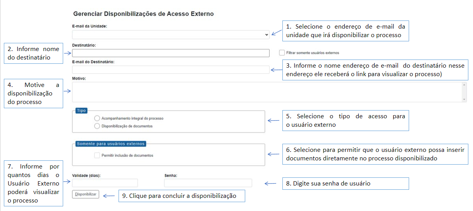
Task: Click the Validade (dias) input field
Action: pos(105,183)
